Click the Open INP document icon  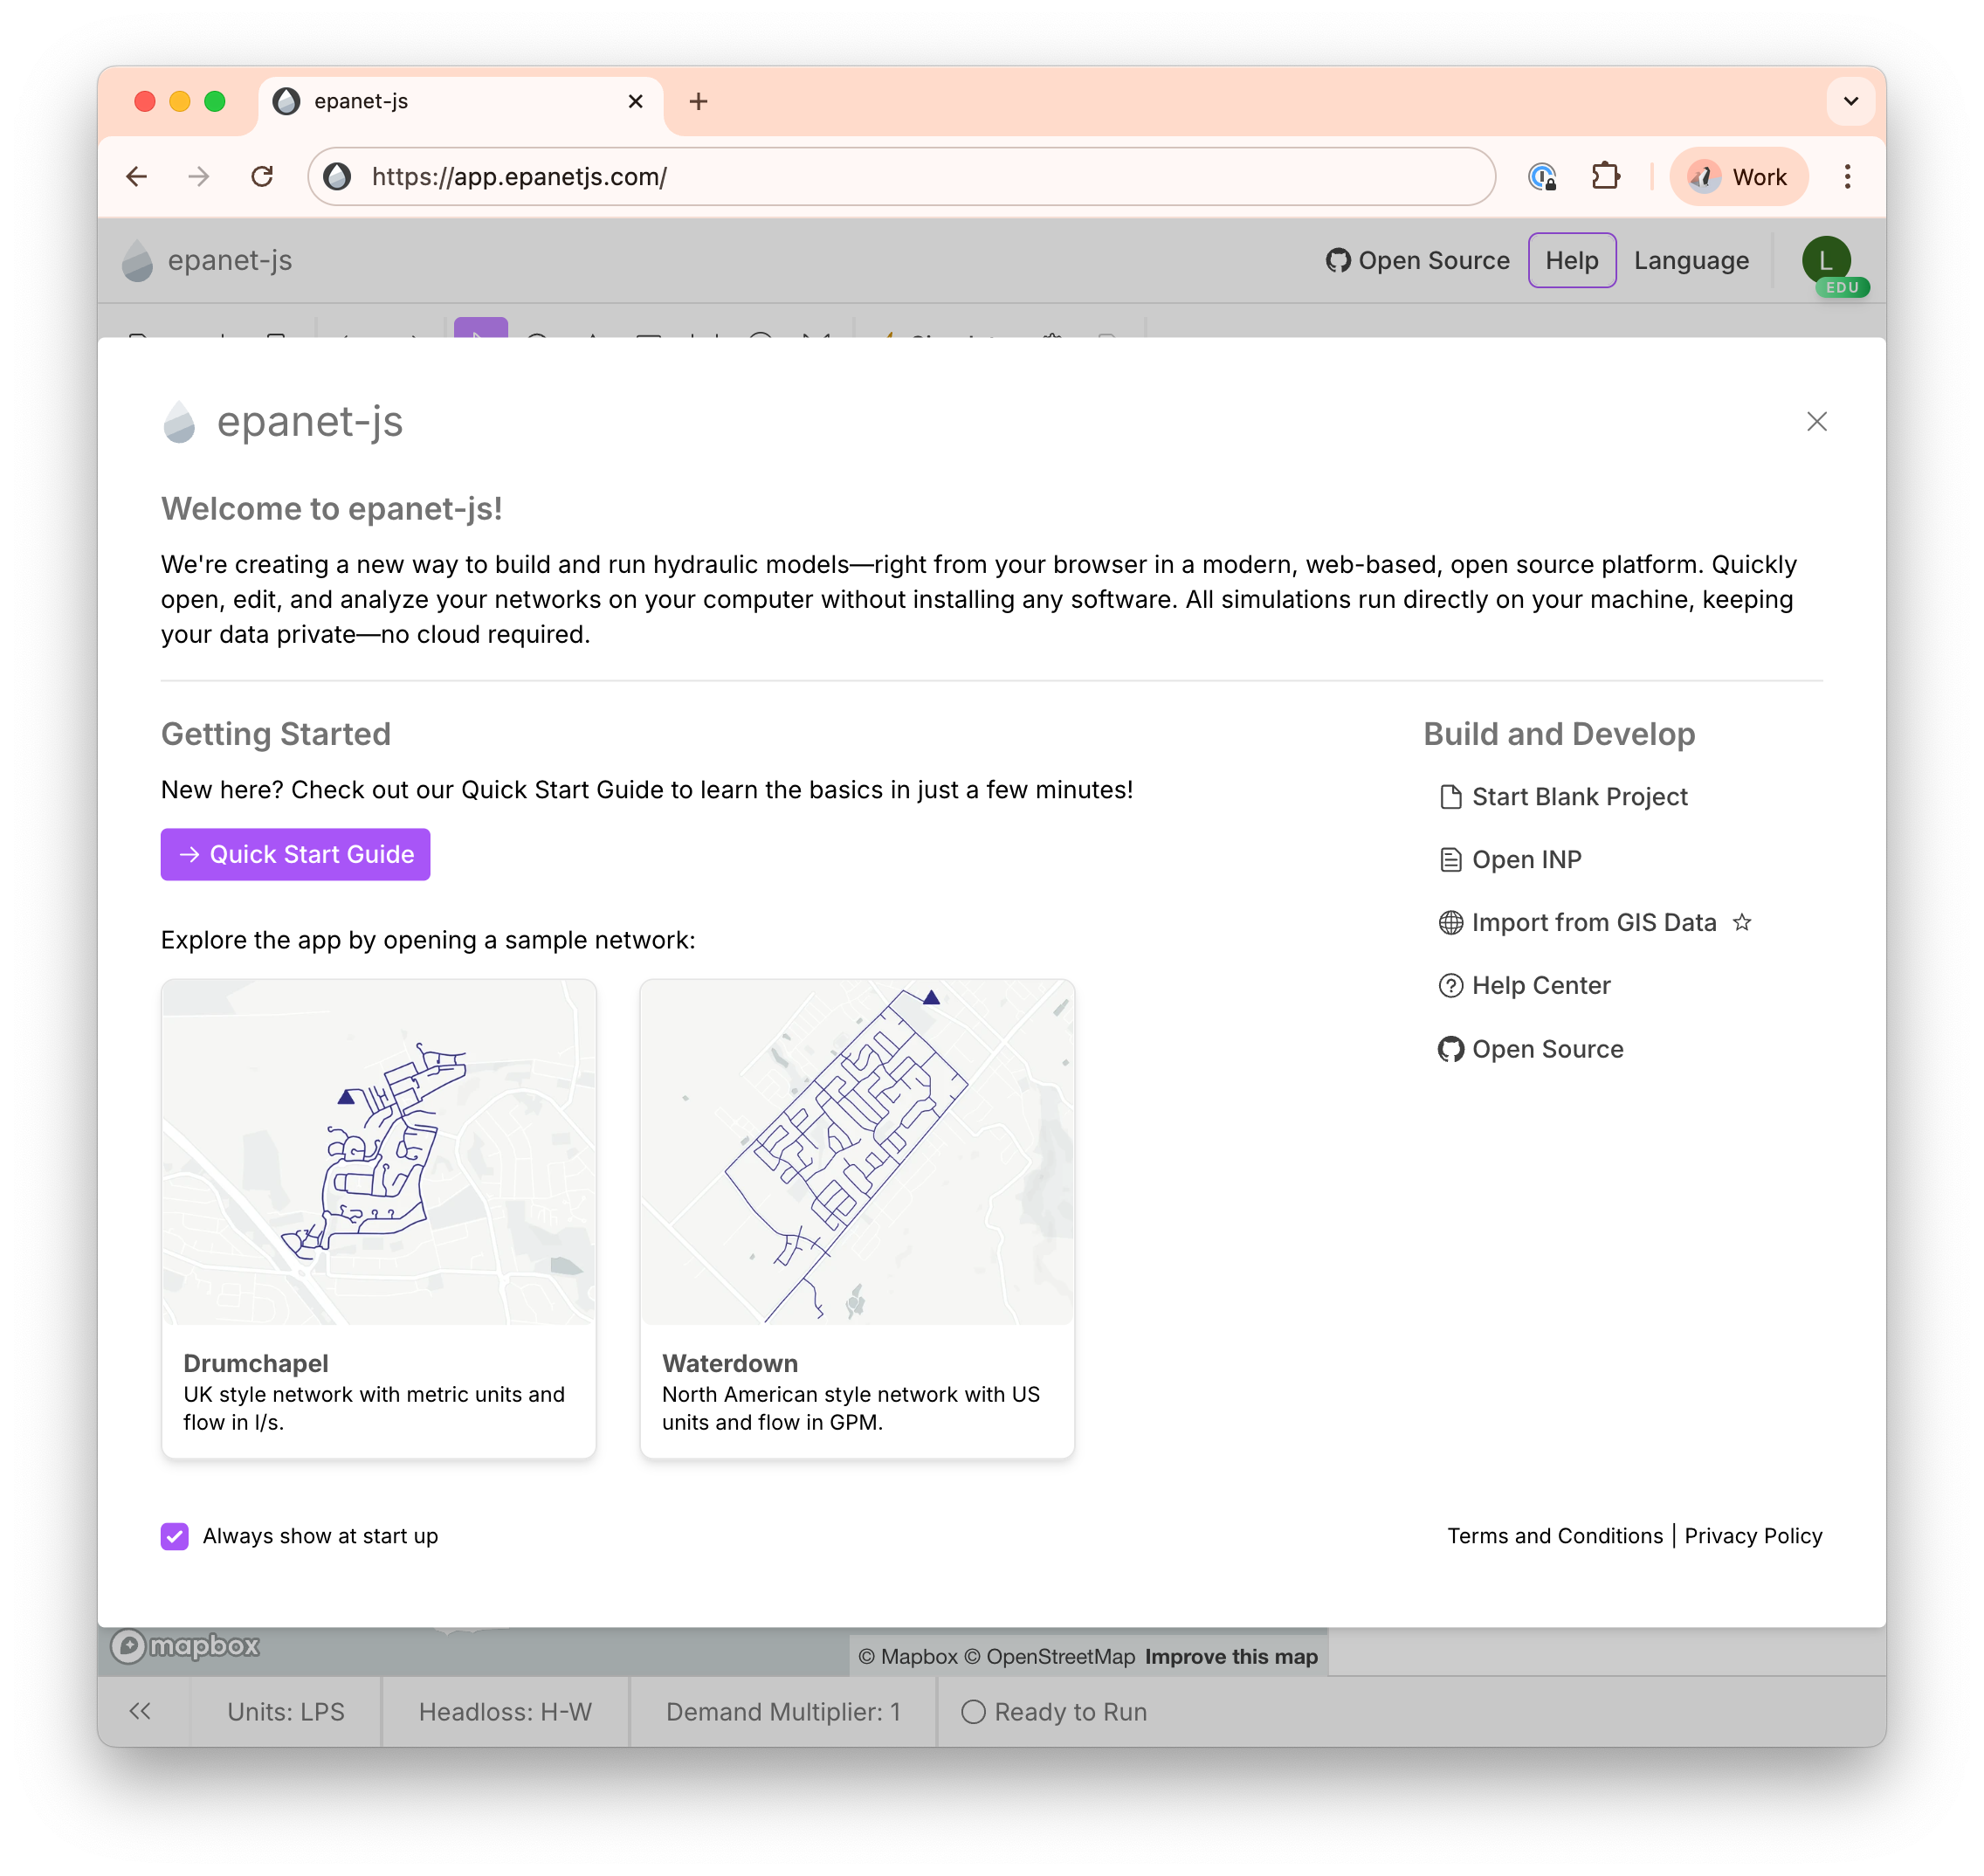1450,860
